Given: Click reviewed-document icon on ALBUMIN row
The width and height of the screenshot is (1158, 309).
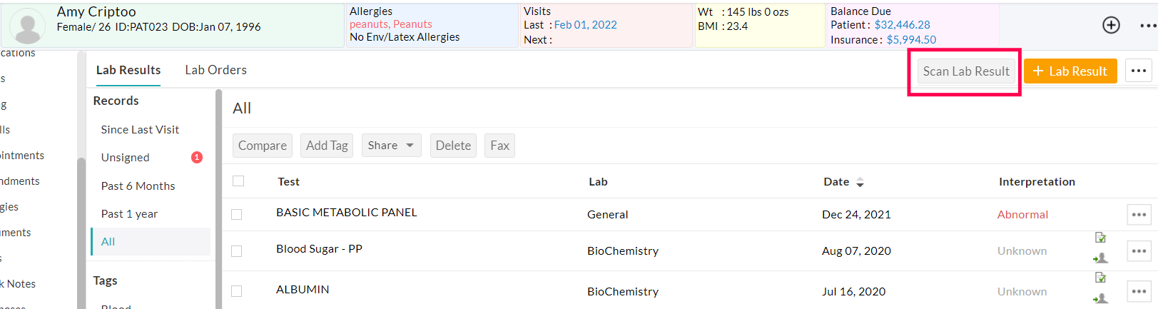Looking at the screenshot, I should tap(1100, 278).
